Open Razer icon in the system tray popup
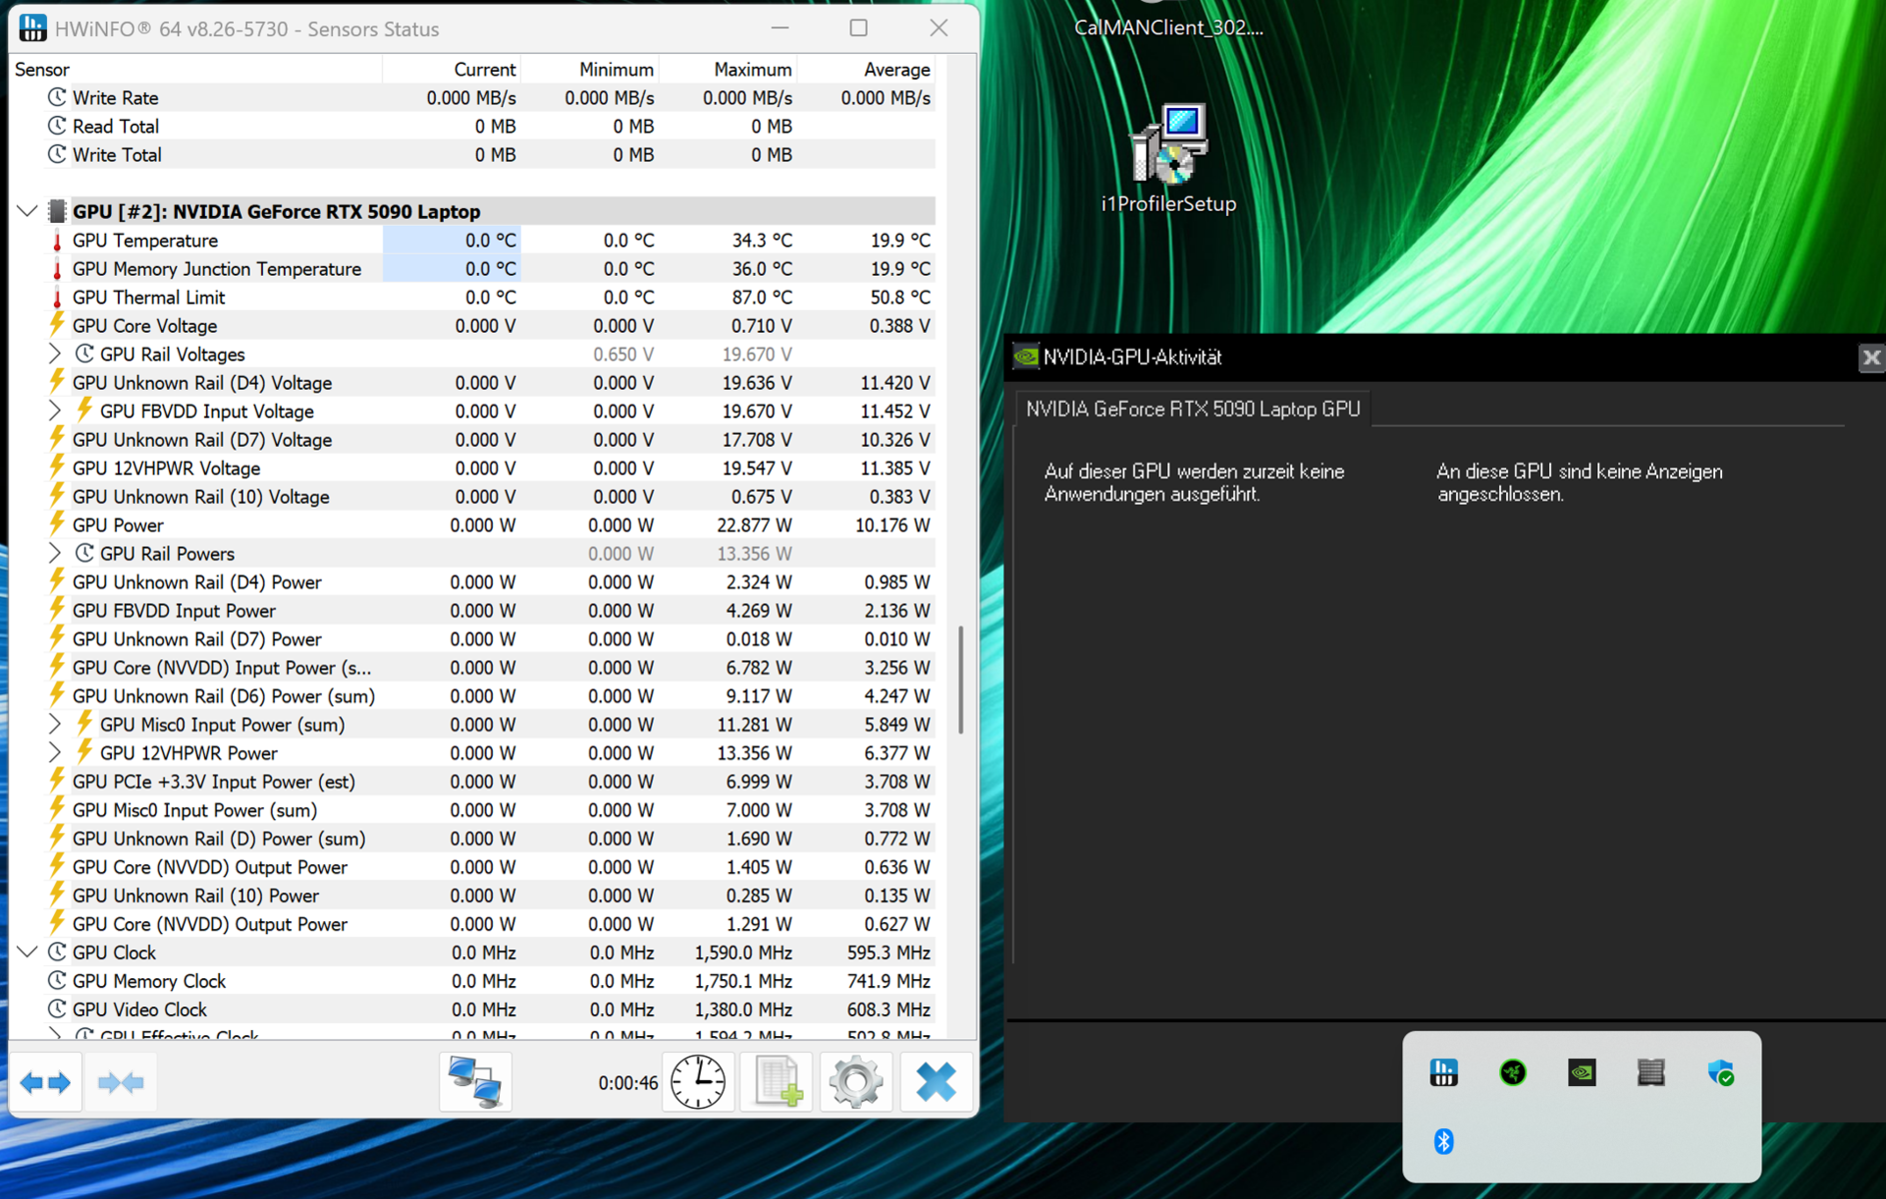Screen dimensions: 1886x1199 click(1513, 1073)
